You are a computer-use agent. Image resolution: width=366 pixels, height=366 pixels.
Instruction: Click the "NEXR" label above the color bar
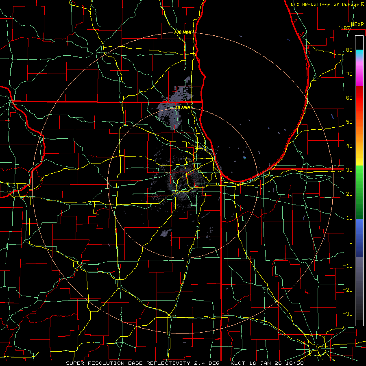pyautogui.click(x=357, y=24)
